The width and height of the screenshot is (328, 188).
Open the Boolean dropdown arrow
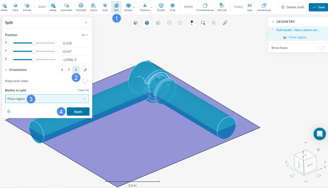pyautogui.click(x=135, y=6)
